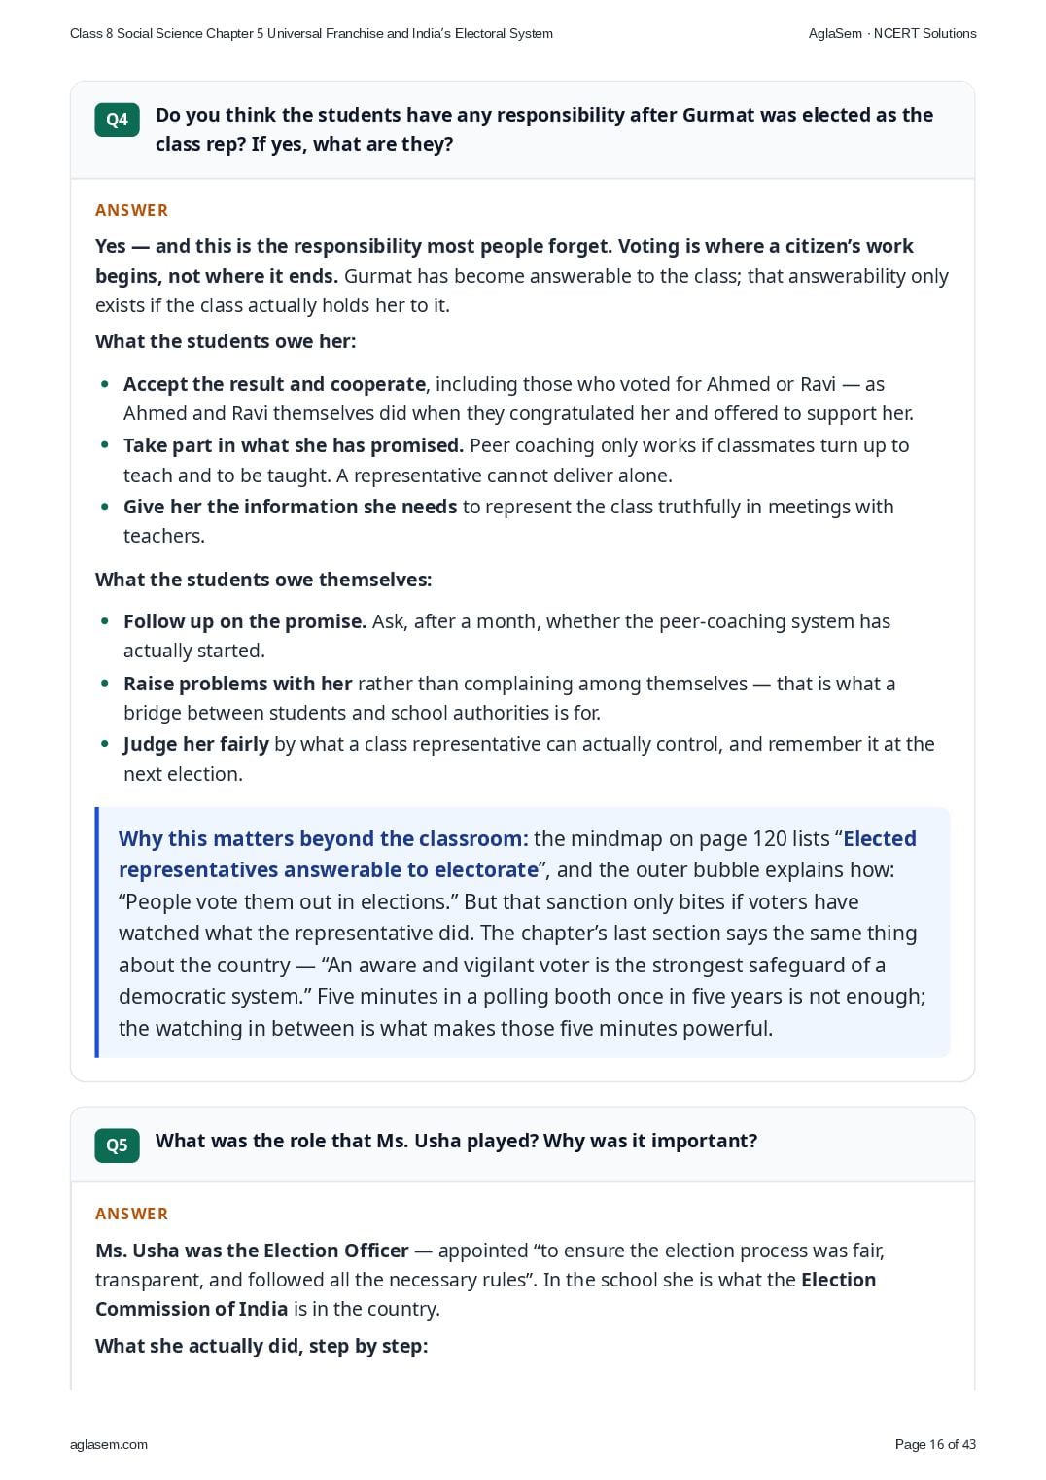1046x1480 pixels.
Task: Click the Q5 question about Ms. Usha
Action: (x=456, y=1141)
